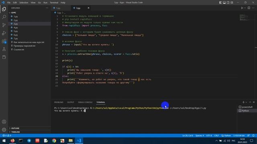Open file 5.py in Explorer
The height and width of the screenshot is (144, 257).
[30, 31]
